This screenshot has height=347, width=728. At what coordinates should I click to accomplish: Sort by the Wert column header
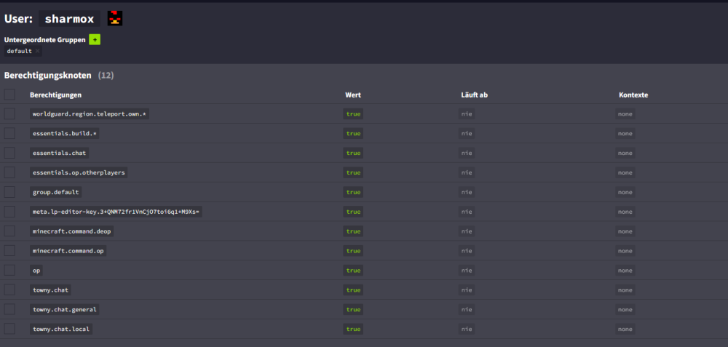353,95
